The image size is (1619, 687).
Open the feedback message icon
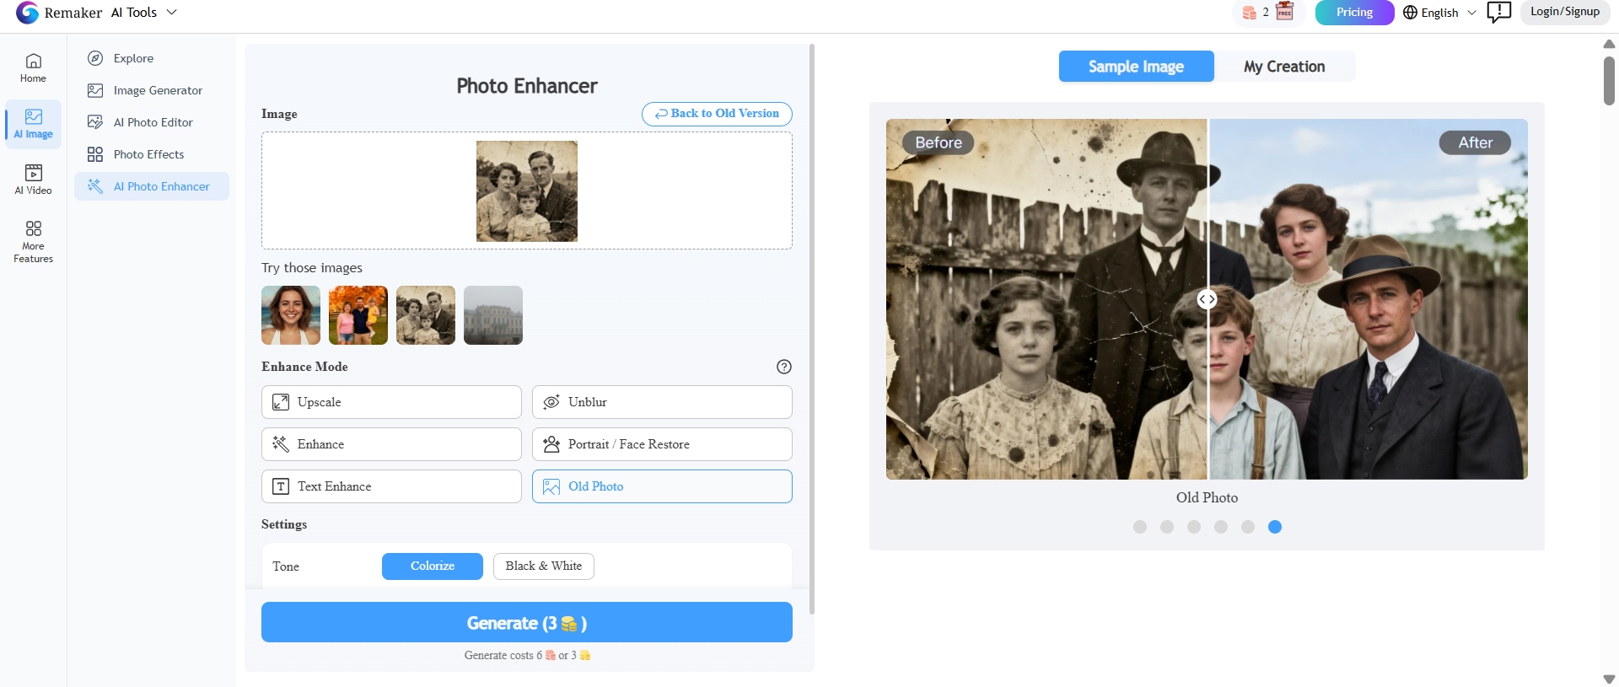[1498, 12]
